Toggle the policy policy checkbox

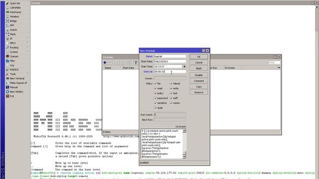coord(156,93)
